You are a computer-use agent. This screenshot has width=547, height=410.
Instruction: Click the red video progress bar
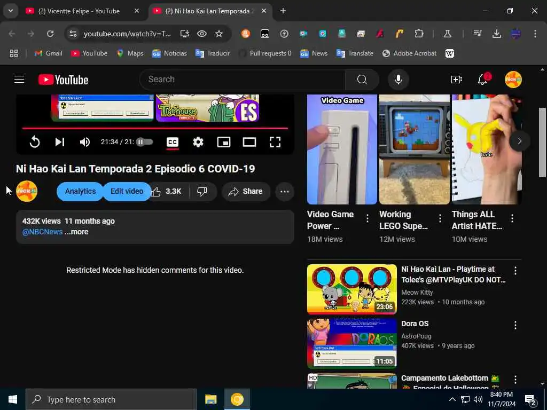155,128
